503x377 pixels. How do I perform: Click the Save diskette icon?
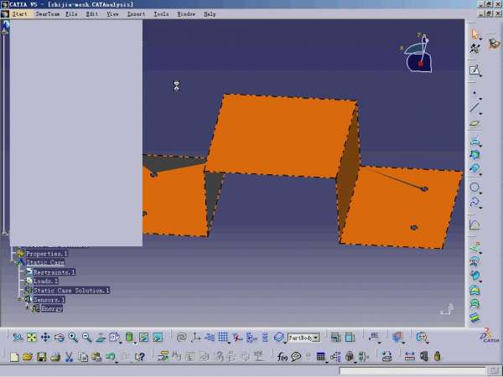(40, 357)
